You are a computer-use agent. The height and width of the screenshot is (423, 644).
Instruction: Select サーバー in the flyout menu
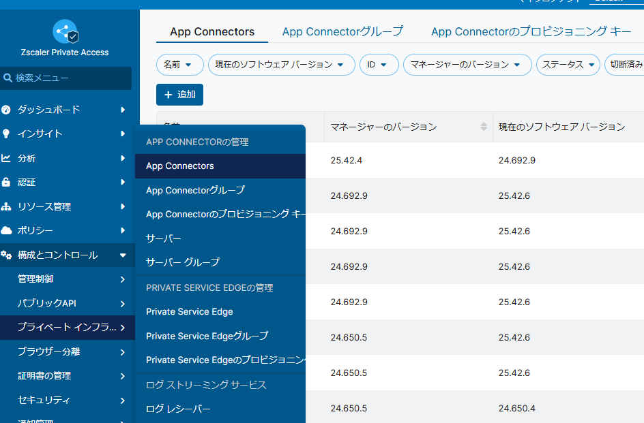click(x=220, y=238)
